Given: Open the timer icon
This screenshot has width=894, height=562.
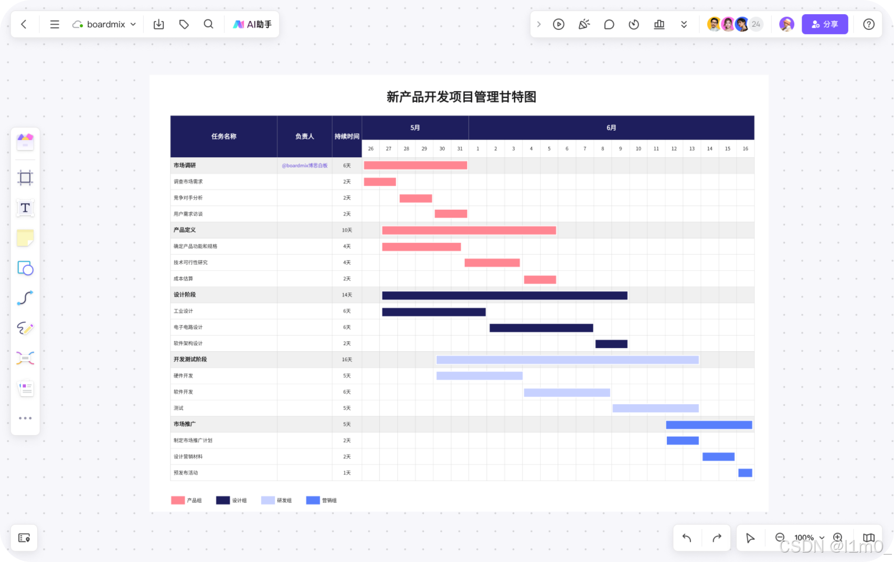Looking at the screenshot, I should 634,24.
